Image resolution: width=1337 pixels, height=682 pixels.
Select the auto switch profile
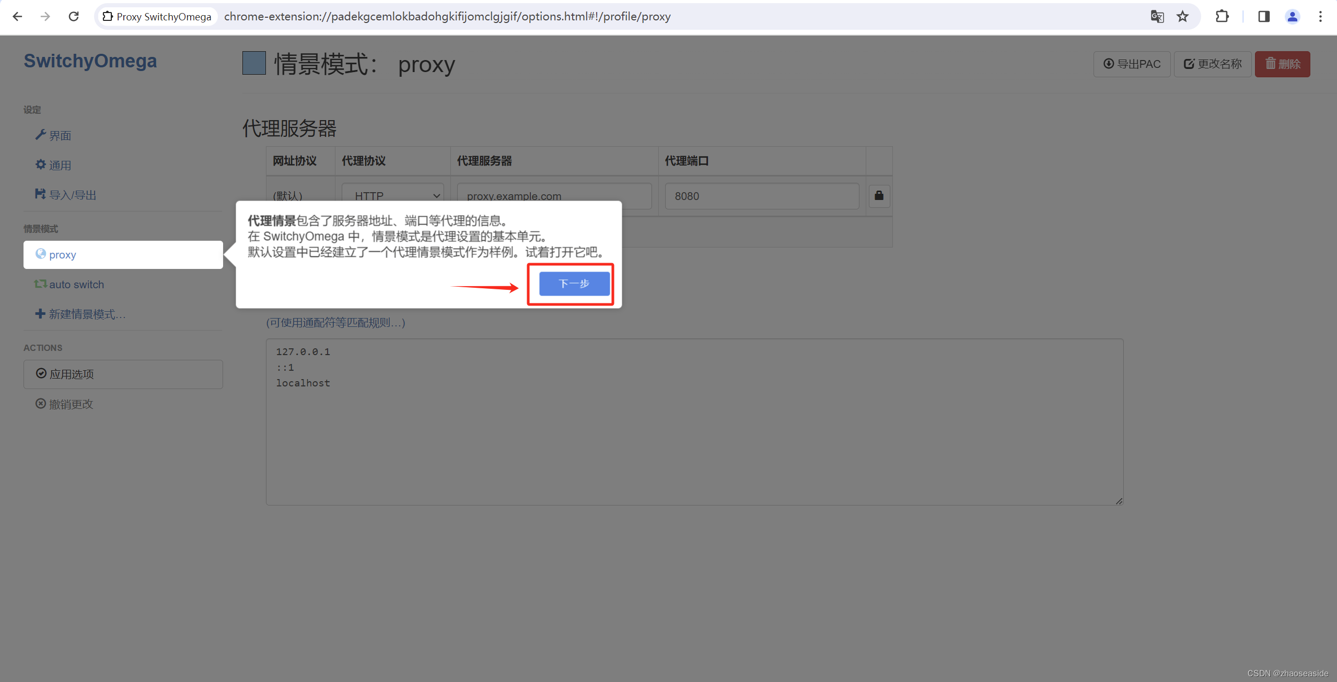[x=69, y=285]
